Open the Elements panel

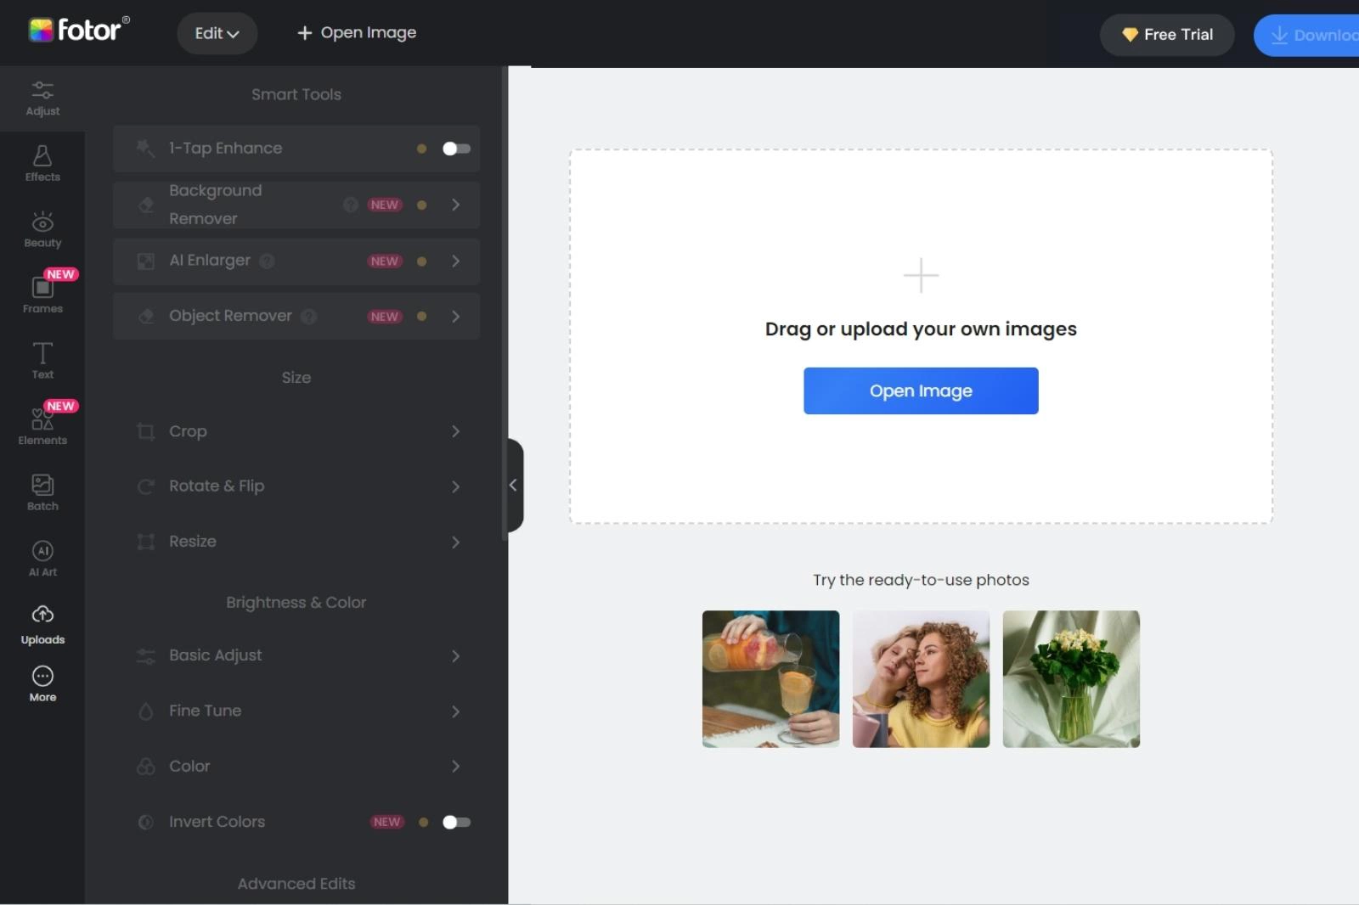[42, 426]
